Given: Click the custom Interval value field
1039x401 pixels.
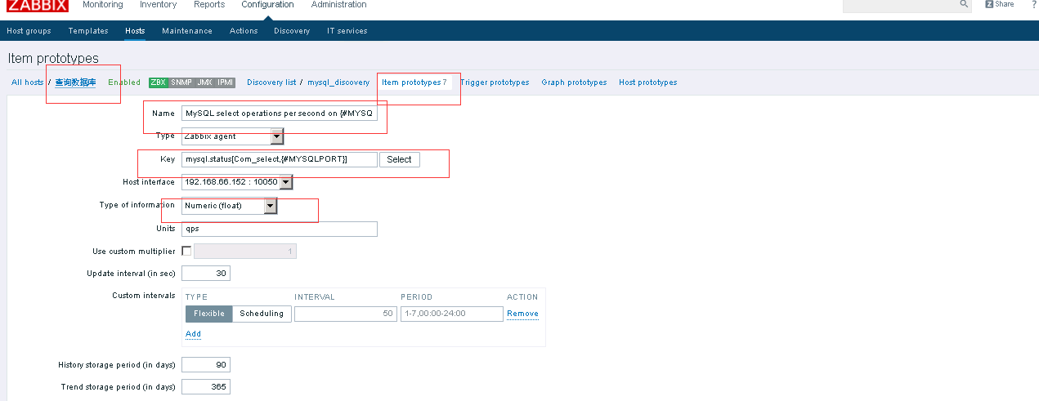Looking at the screenshot, I should click(x=346, y=314).
